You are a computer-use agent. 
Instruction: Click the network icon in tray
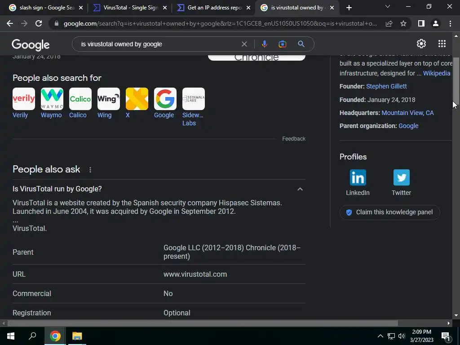[391, 336]
